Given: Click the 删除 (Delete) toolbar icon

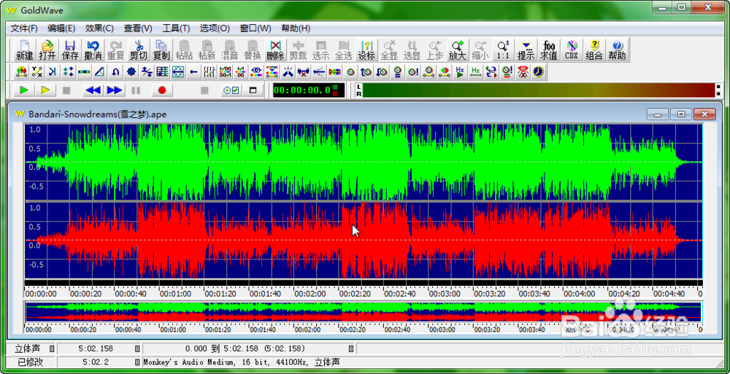Looking at the screenshot, I should (275, 50).
